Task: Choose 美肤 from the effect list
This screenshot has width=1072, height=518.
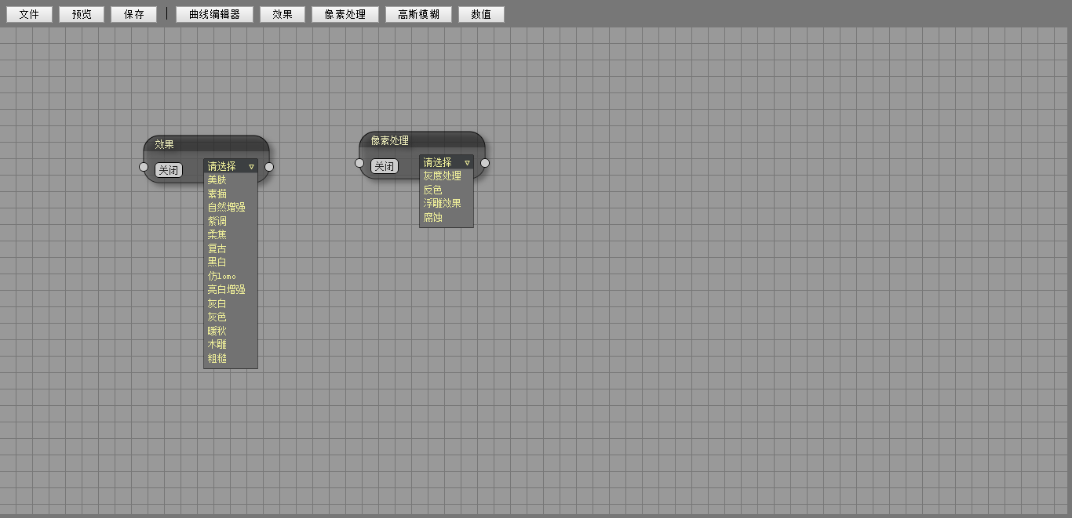Action: [x=217, y=180]
